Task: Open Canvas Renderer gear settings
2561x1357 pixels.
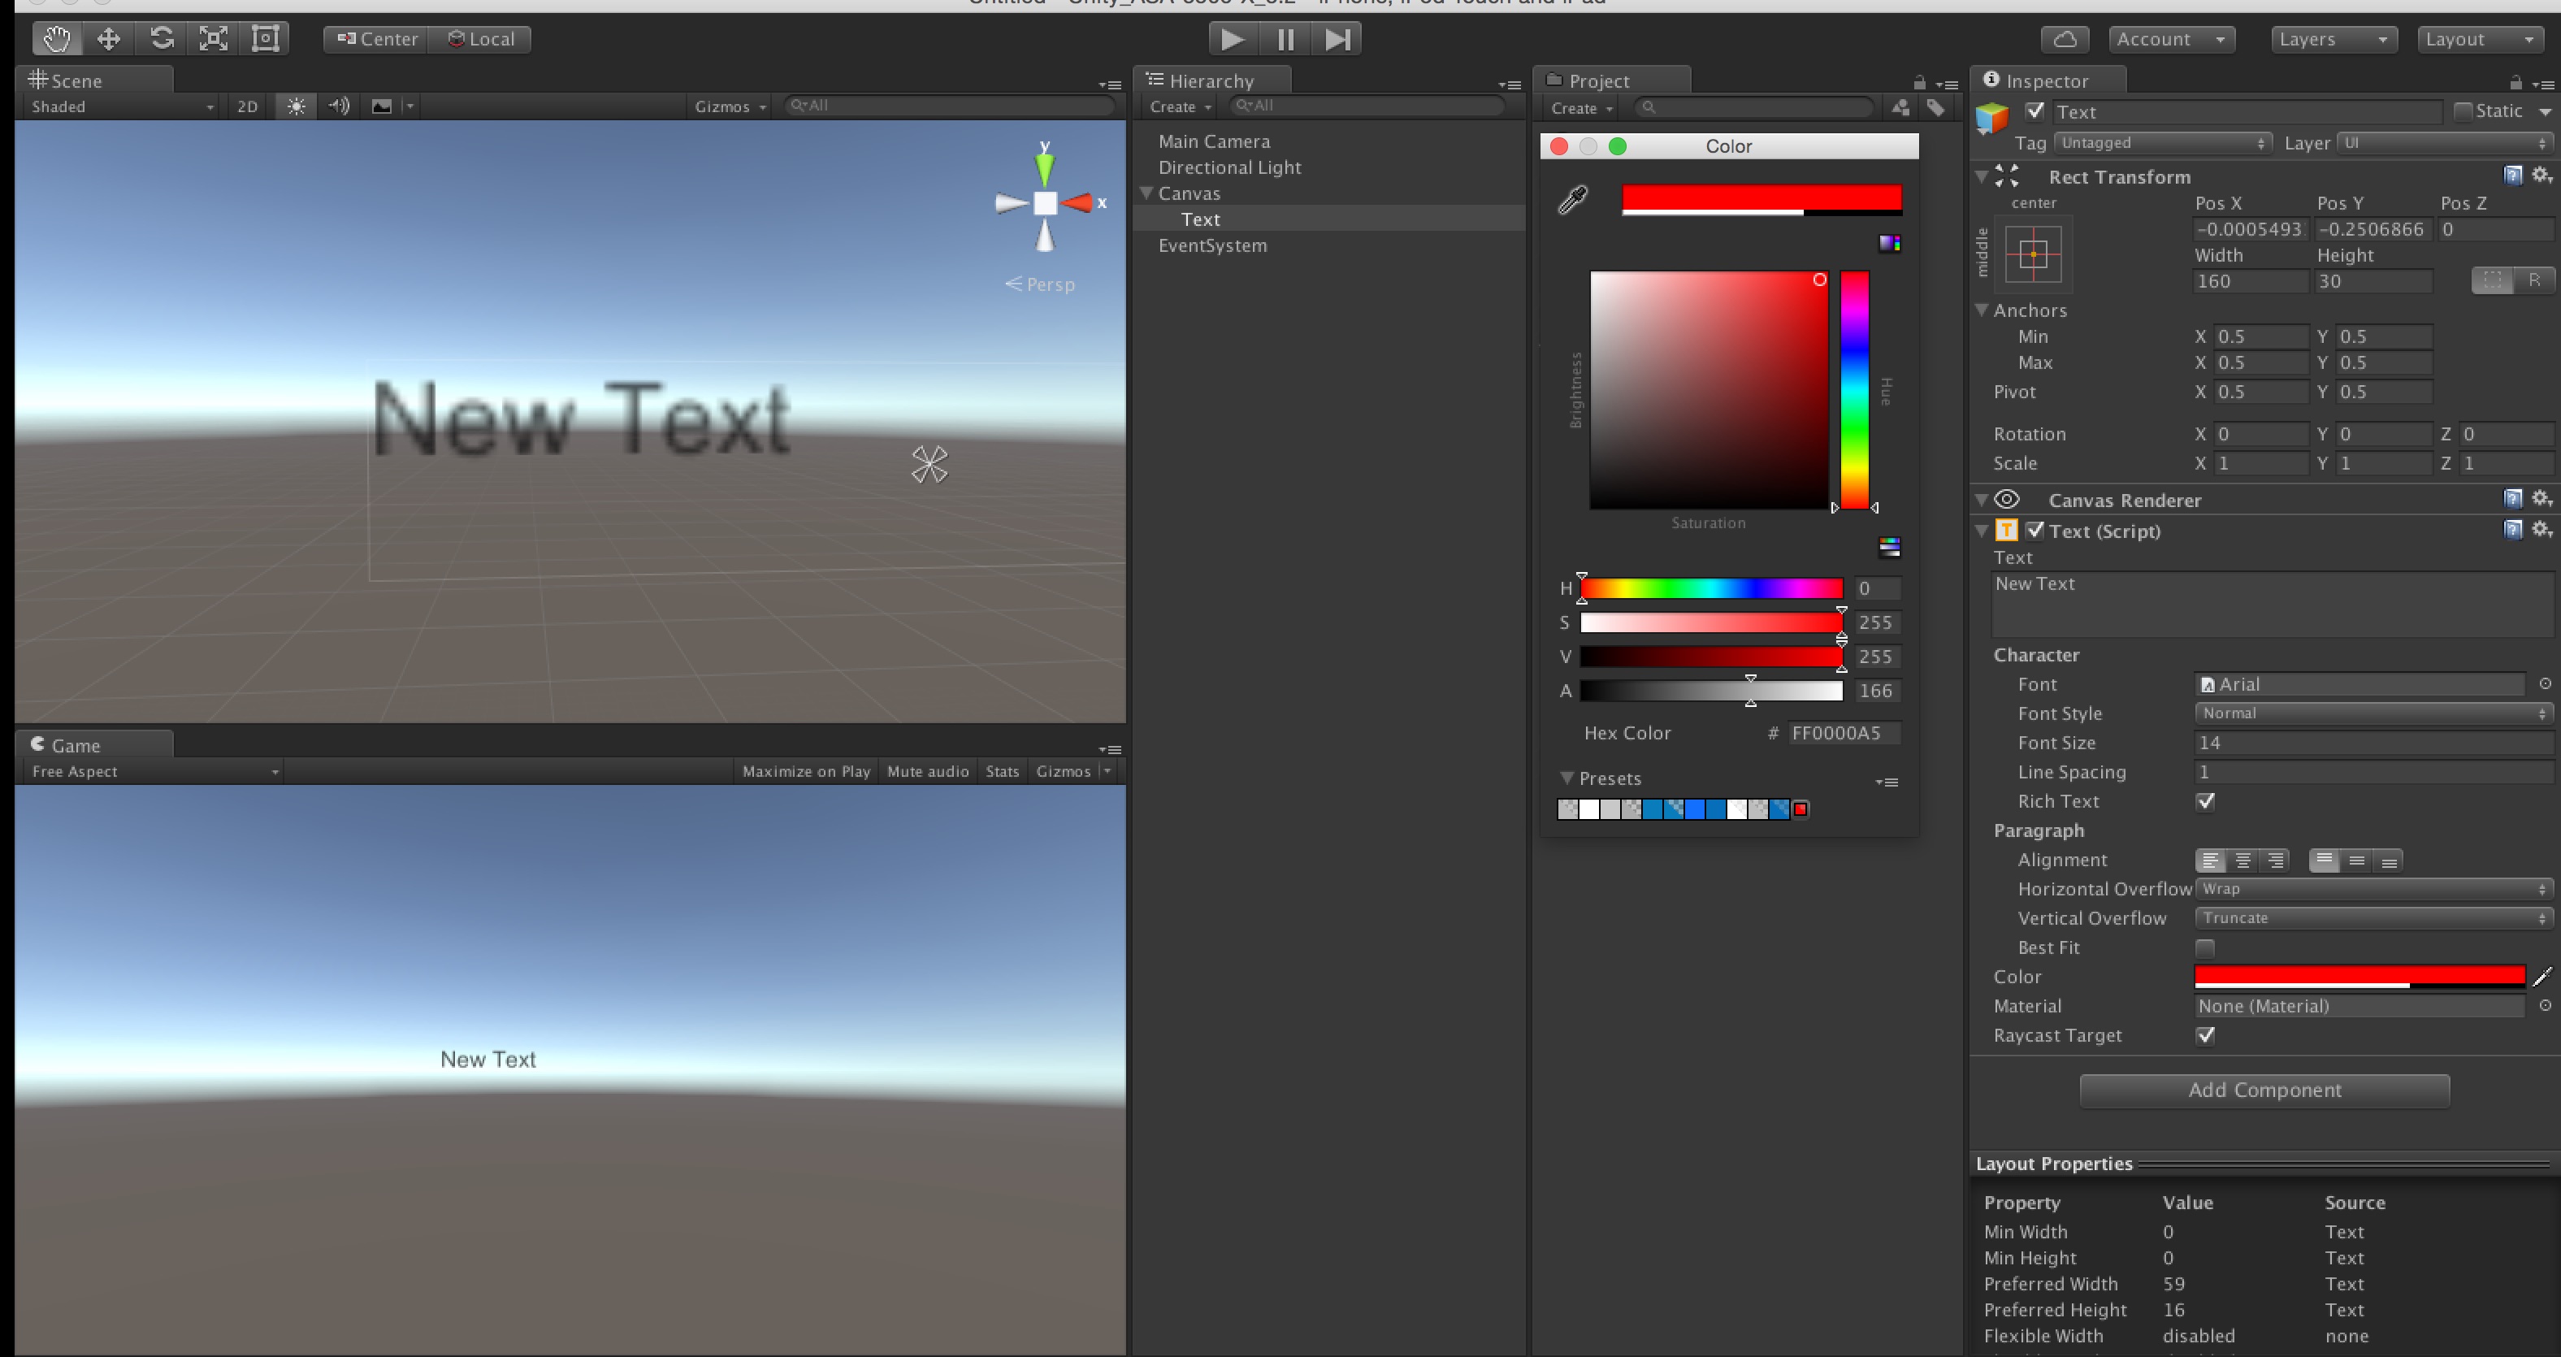Action: (x=2541, y=498)
